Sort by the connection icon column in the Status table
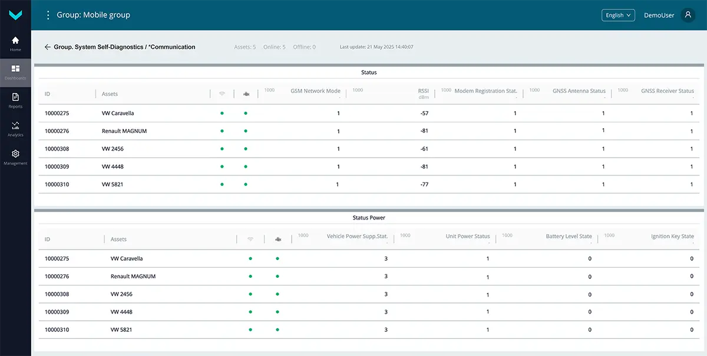 tap(222, 94)
